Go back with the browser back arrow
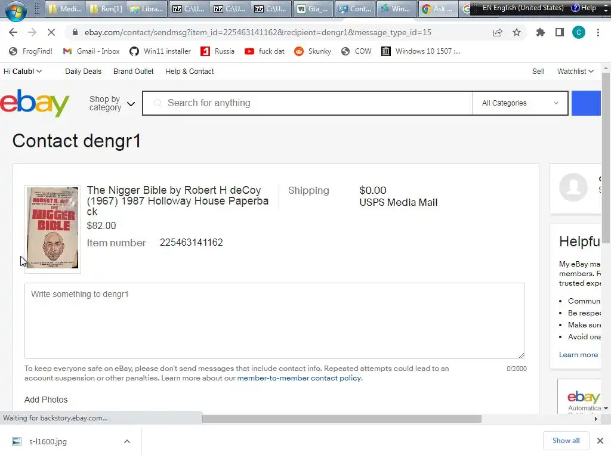The image size is (611, 458). 13,33
